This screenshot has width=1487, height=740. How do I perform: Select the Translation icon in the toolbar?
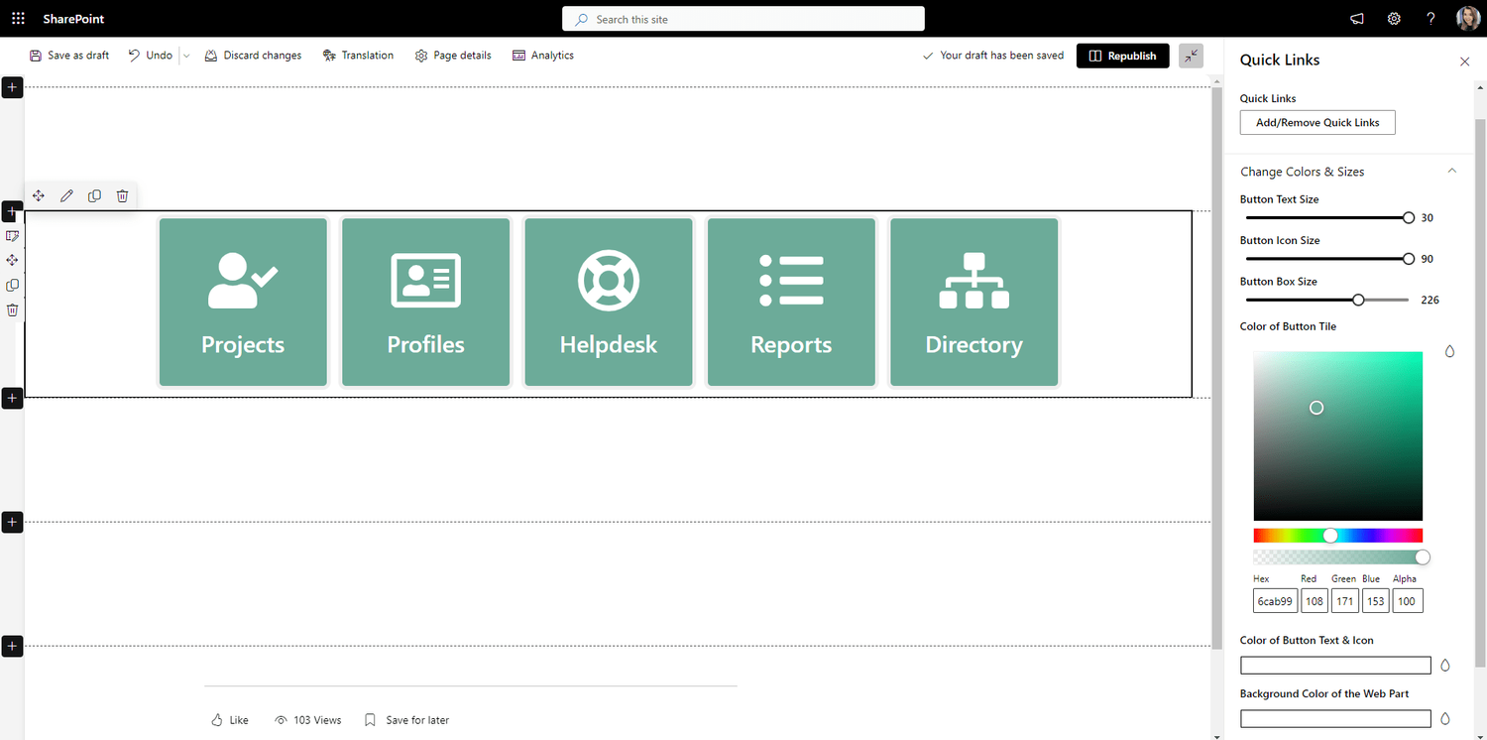click(358, 55)
